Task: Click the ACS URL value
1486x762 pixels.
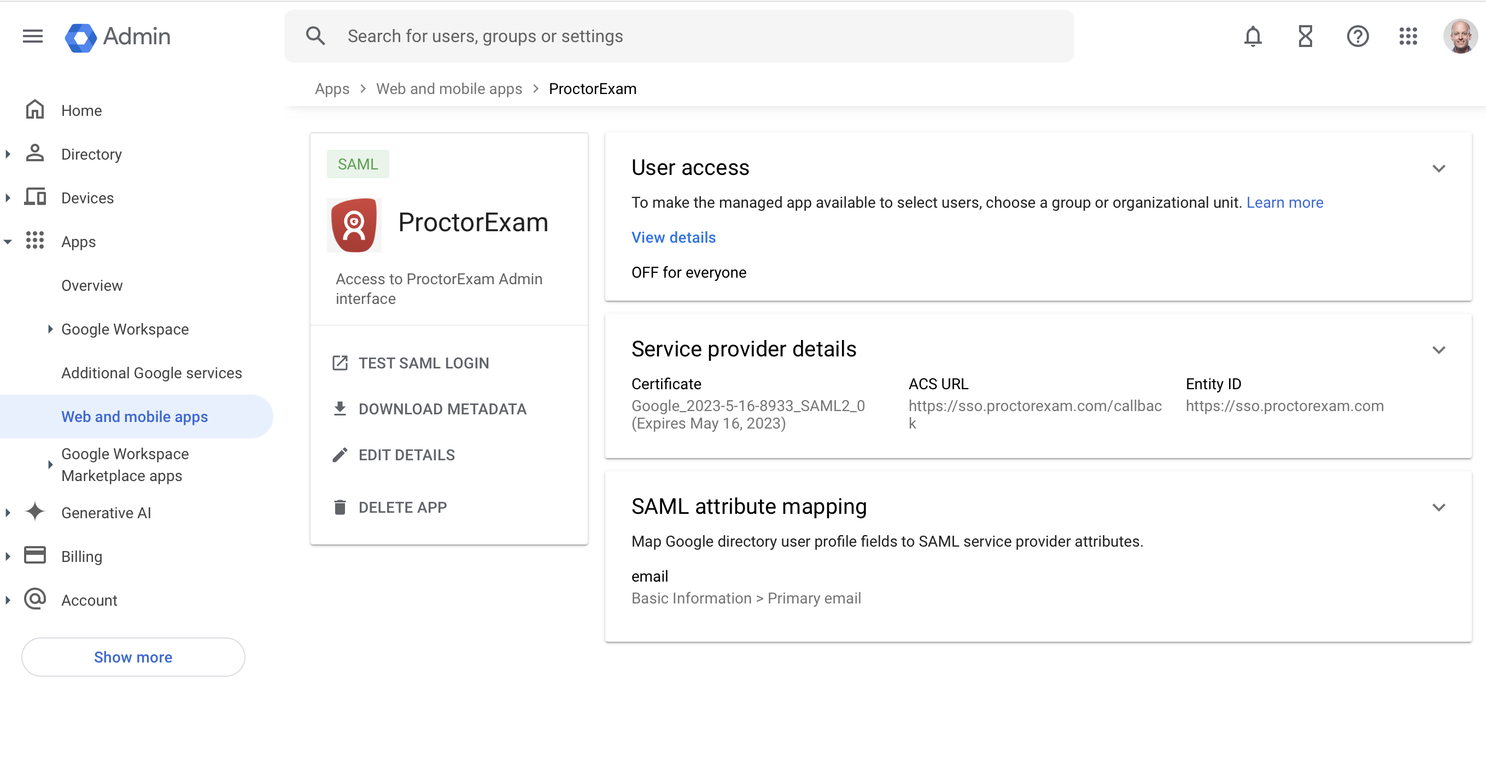Action: [1035, 415]
